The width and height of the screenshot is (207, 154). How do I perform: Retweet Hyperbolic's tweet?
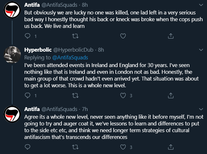[x=76, y=95]
